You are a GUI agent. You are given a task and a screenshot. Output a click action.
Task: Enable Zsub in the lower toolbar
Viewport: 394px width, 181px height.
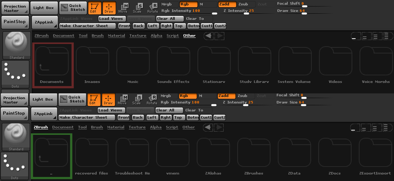tap(245, 96)
